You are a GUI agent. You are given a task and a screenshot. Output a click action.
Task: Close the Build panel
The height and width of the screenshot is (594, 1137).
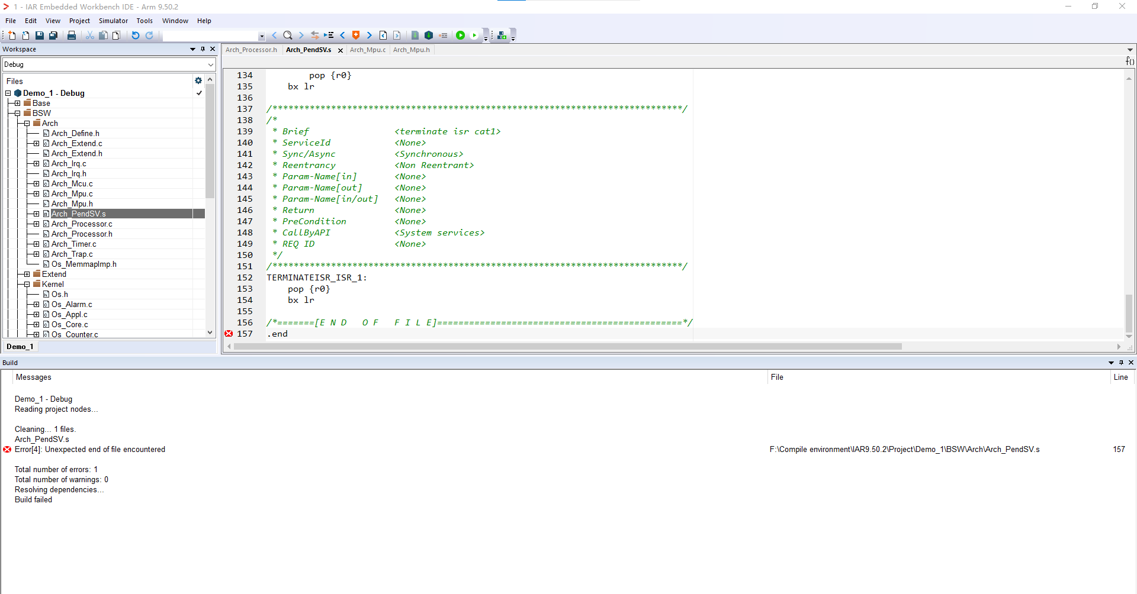[1131, 363]
